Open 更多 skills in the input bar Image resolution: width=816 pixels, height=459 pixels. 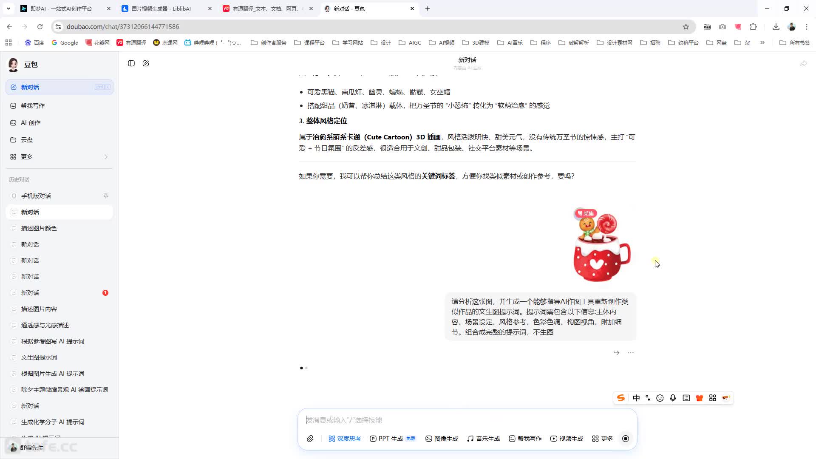602,439
